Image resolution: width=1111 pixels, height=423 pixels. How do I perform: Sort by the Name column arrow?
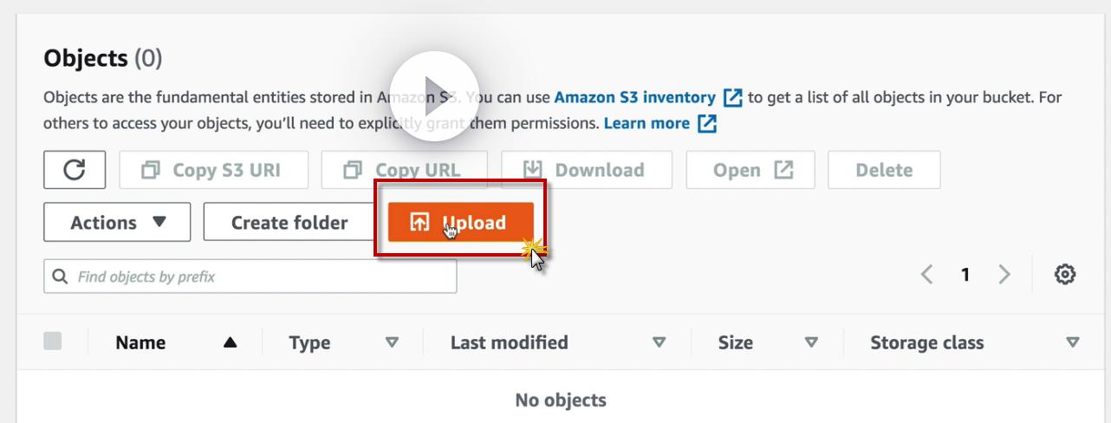click(230, 342)
